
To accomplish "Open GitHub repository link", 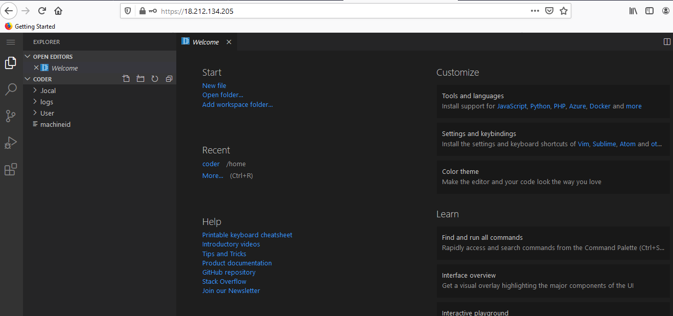I will point(229,272).
